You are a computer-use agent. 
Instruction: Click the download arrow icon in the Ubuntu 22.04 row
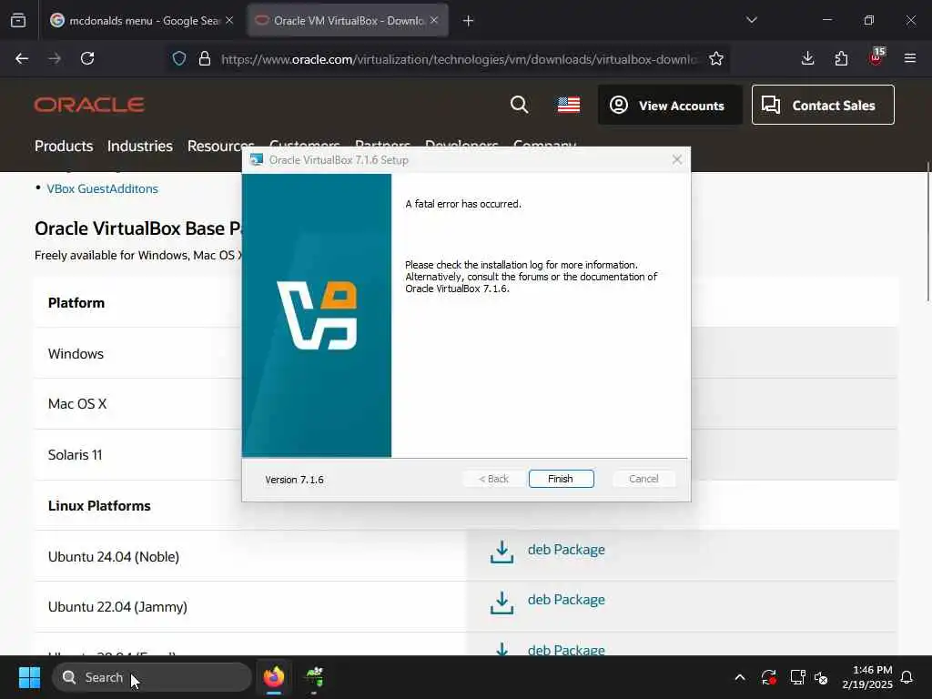pyautogui.click(x=502, y=603)
